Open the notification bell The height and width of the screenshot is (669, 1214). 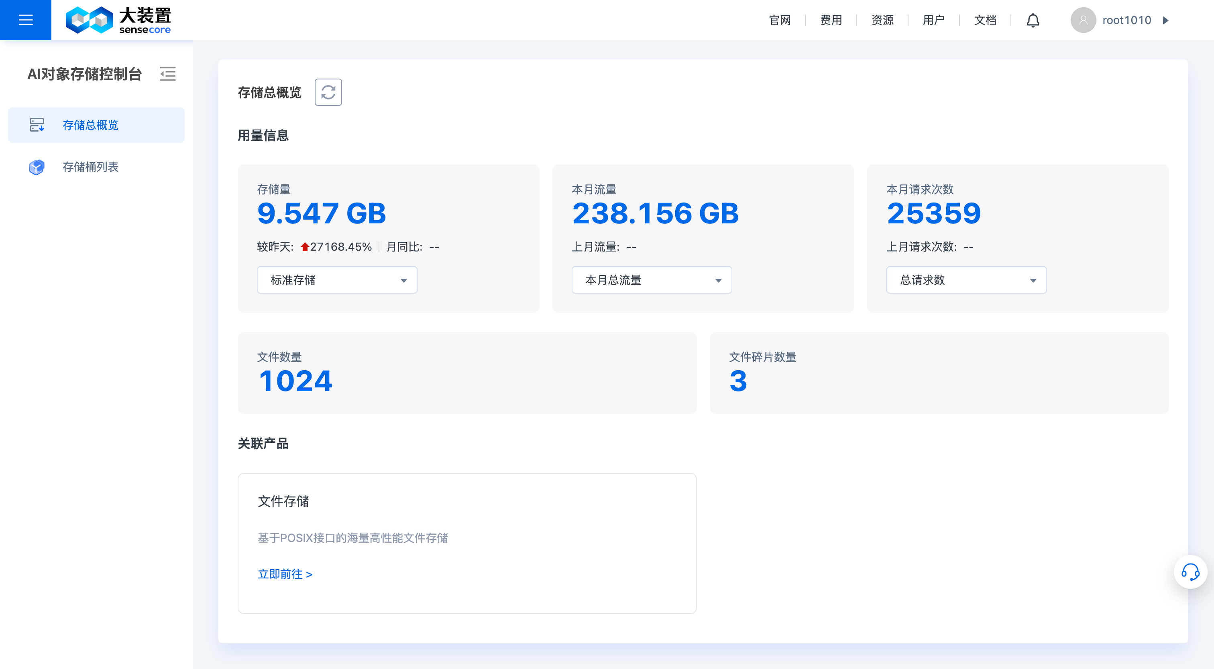tap(1032, 20)
